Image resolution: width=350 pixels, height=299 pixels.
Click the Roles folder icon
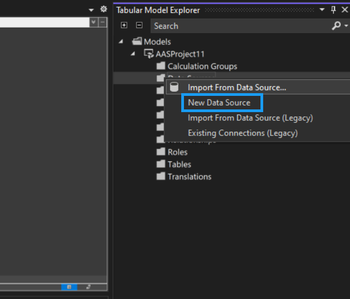pos(161,152)
